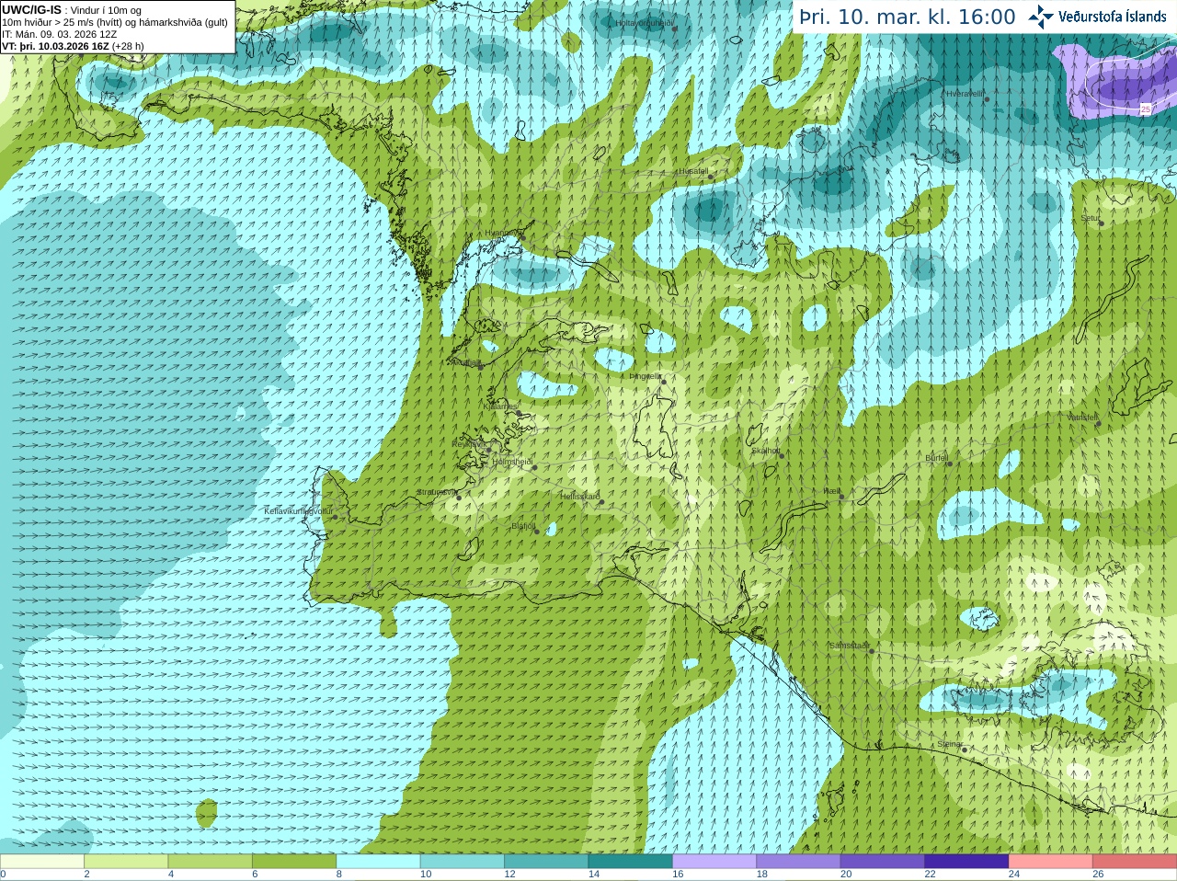Select the Hellisskarð station label

pyautogui.click(x=580, y=497)
